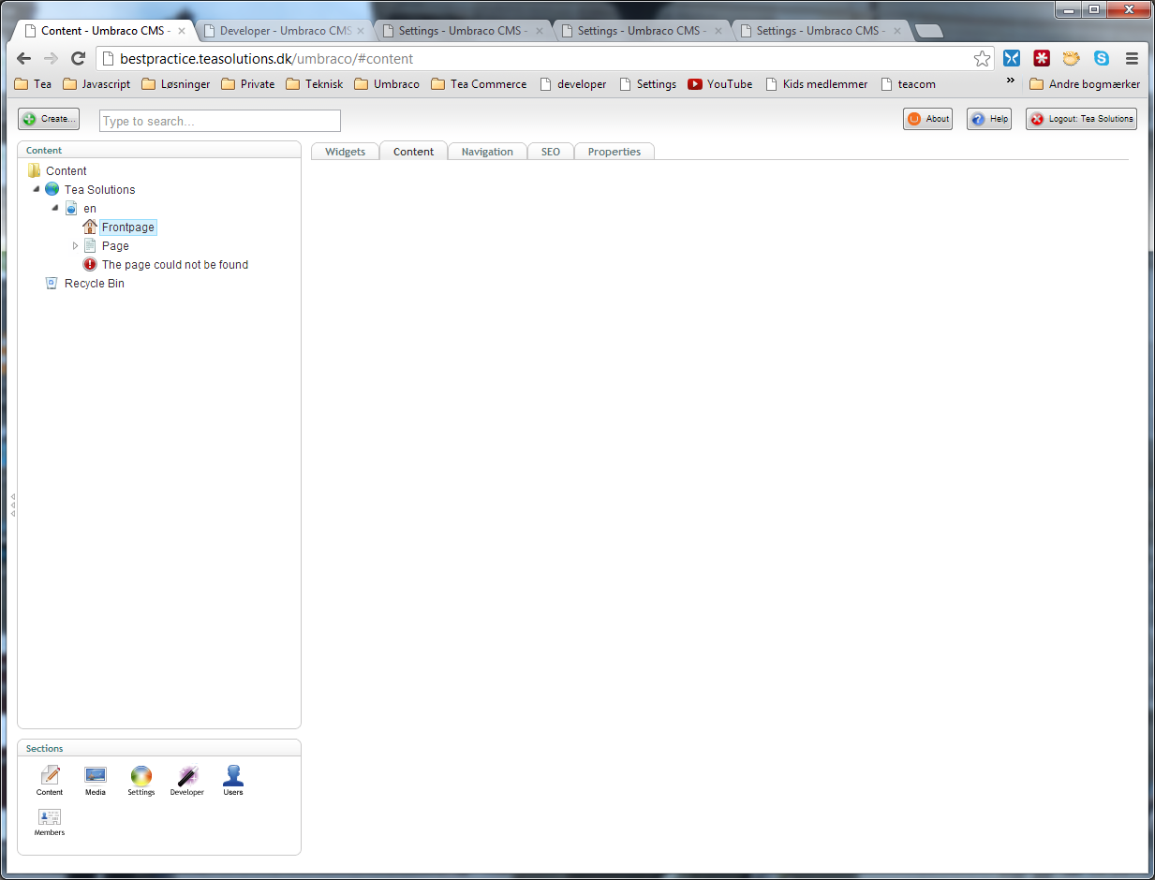
Task: Switch to the Navigation tab
Action: [x=487, y=152]
